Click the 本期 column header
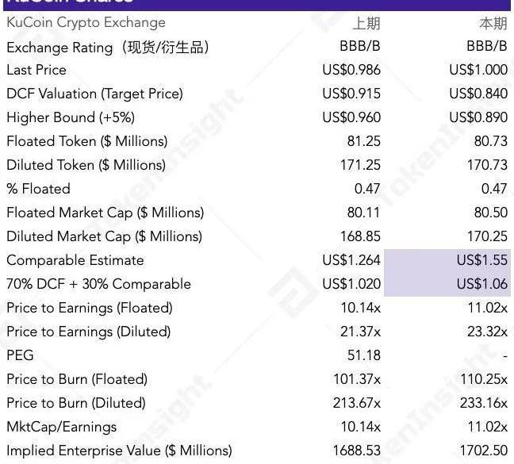 click(493, 24)
